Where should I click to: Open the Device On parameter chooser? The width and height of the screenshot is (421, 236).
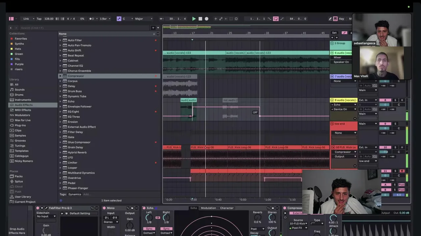pyautogui.click(x=344, y=109)
